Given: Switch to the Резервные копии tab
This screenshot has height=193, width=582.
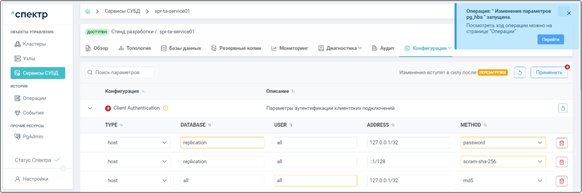Looking at the screenshot, I should pos(236,48).
